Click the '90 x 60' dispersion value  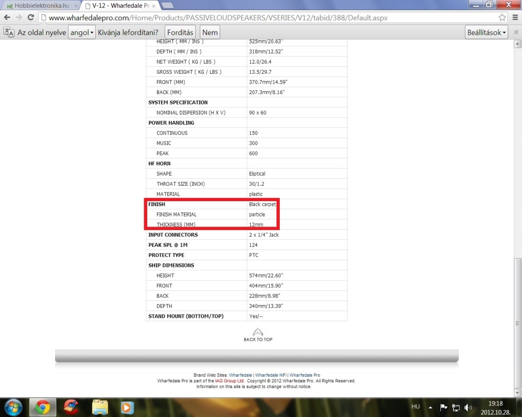257,113
